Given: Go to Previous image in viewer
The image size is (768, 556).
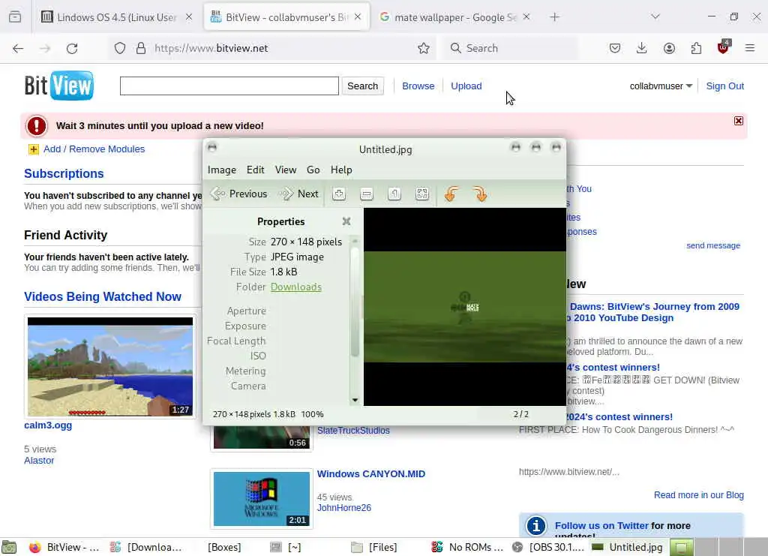Looking at the screenshot, I should click(238, 194).
